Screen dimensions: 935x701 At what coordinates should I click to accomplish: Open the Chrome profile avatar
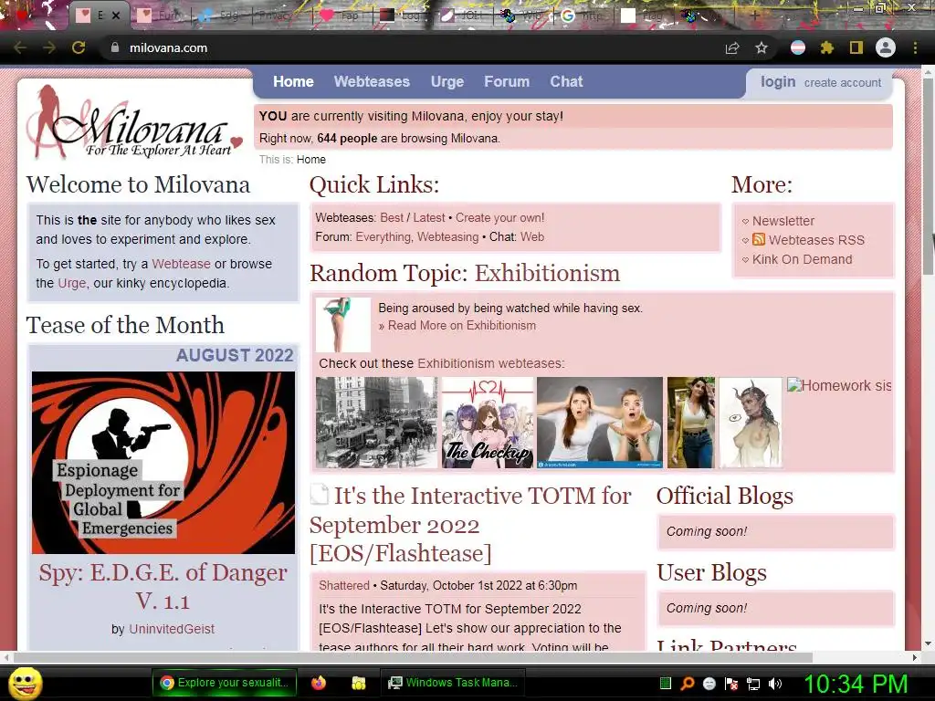(x=886, y=47)
